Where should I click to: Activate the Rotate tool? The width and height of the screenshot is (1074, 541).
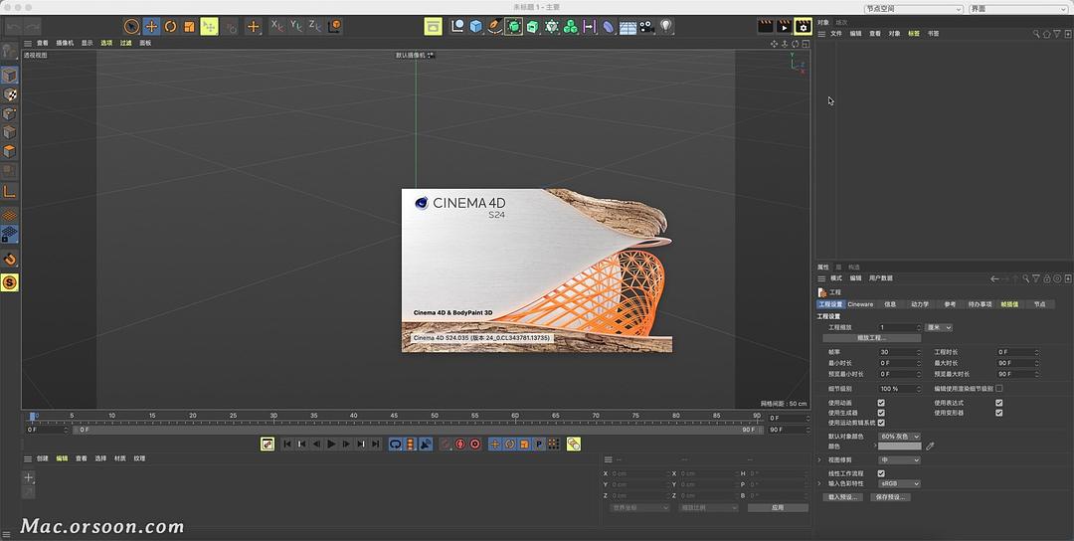[x=171, y=27]
